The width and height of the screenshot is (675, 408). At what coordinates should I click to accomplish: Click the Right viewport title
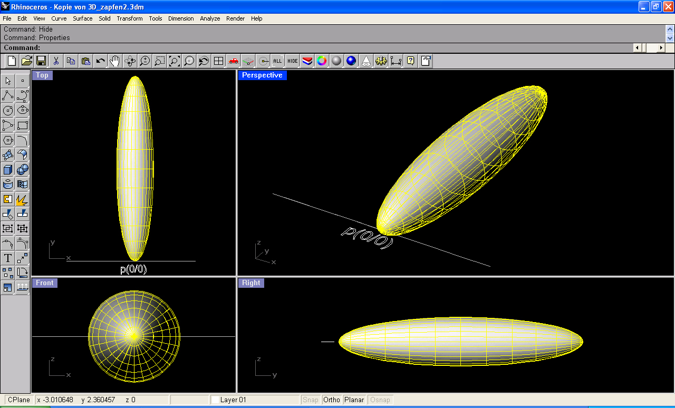pyautogui.click(x=251, y=283)
